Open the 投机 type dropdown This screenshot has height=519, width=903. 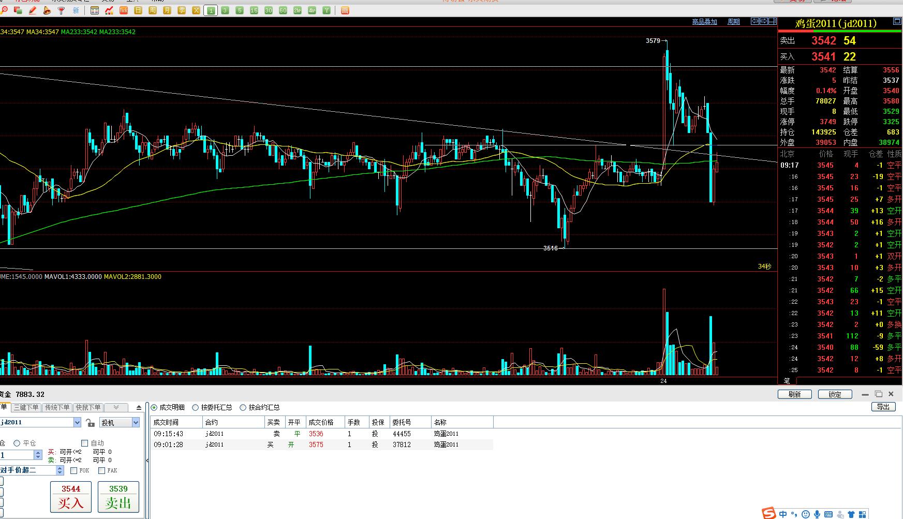point(136,423)
